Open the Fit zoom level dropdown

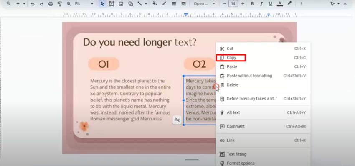point(84,4)
